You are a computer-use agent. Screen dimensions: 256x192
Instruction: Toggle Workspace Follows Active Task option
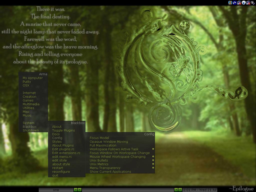[x=114, y=149]
